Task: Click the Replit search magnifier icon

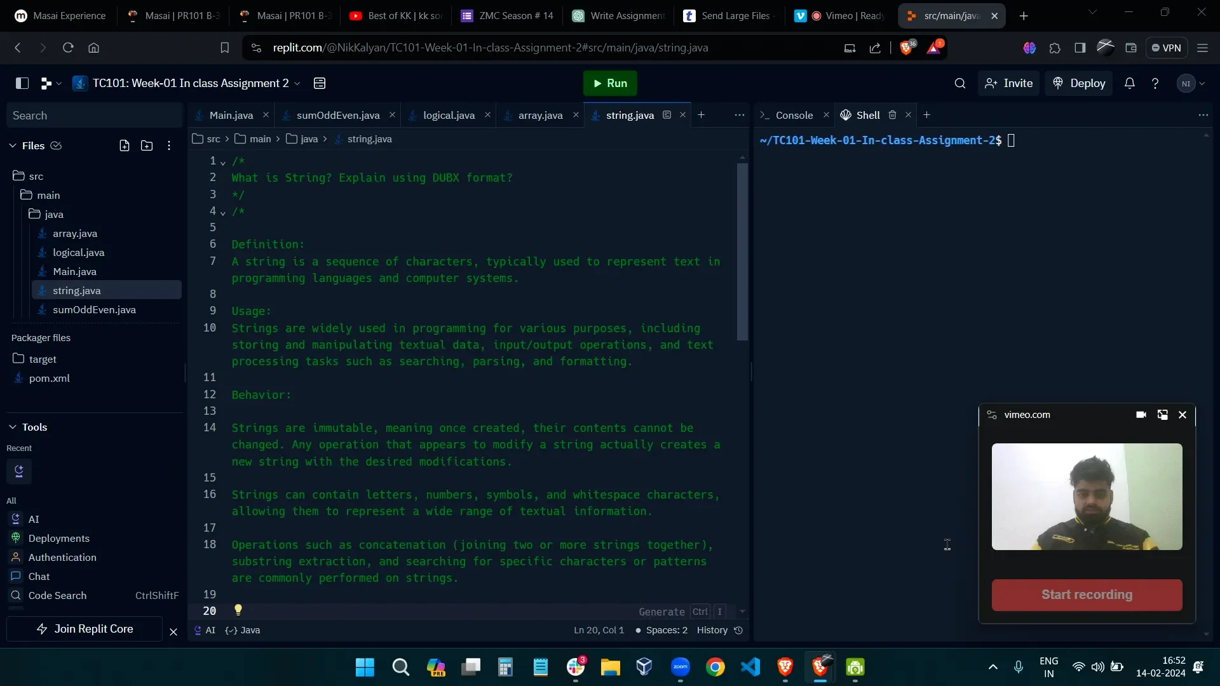Action: tap(960, 83)
